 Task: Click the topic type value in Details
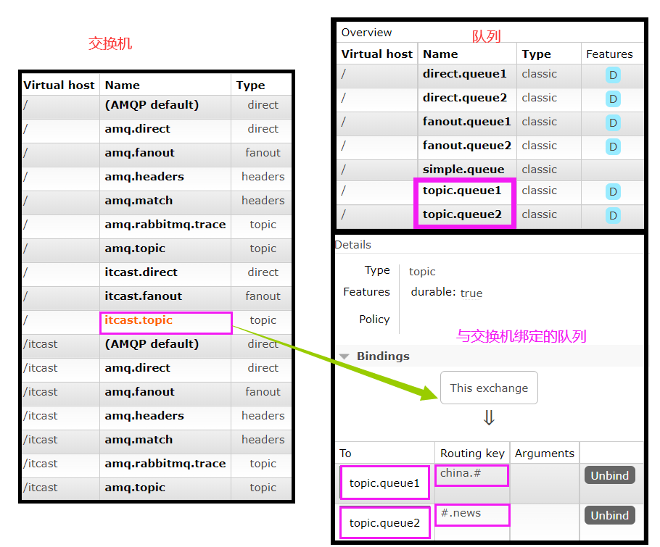point(422,272)
